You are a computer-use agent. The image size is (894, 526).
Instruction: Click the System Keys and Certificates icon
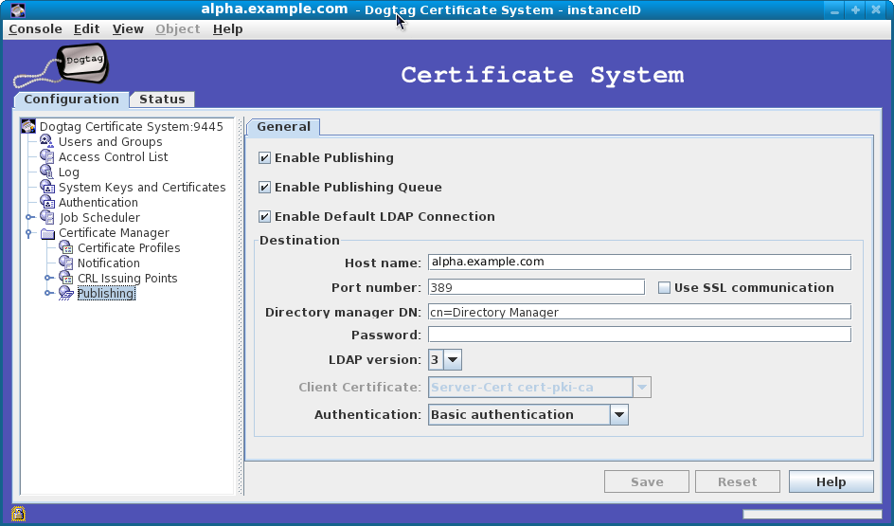46,187
